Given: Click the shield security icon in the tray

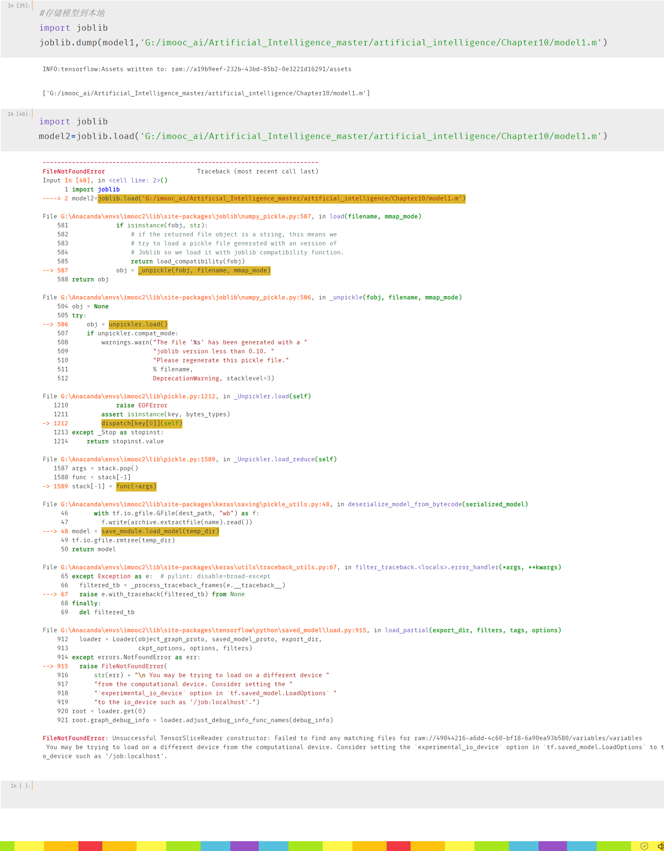Looking at the screenshot, I should (644, 846).
